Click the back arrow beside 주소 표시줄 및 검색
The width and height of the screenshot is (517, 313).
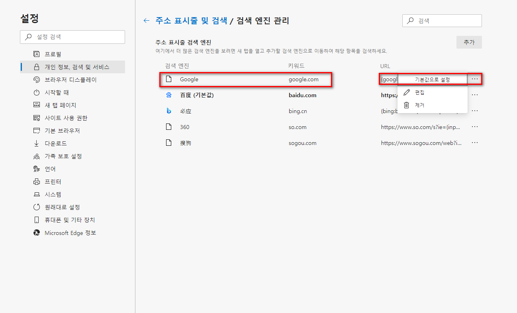coord(147,21)
